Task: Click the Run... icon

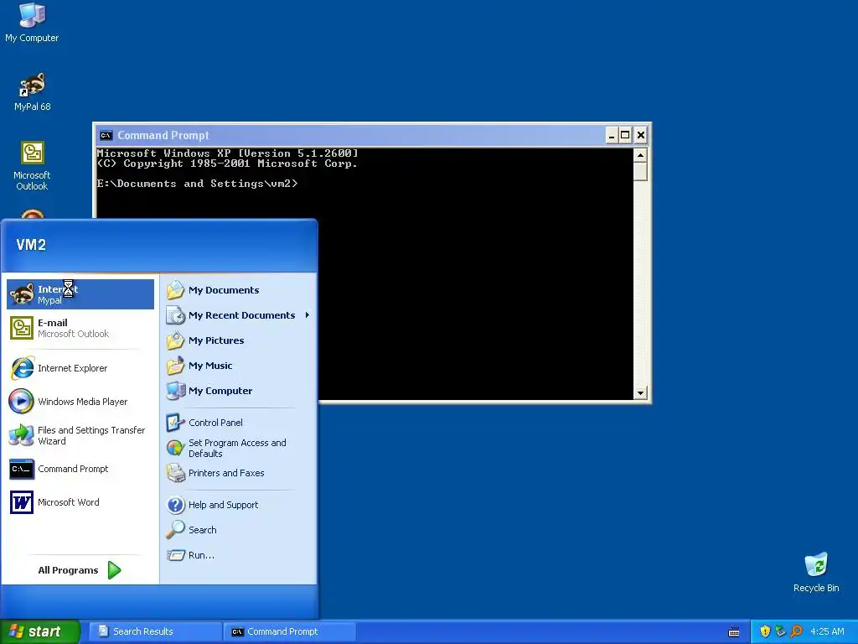Action: [176, 555]
